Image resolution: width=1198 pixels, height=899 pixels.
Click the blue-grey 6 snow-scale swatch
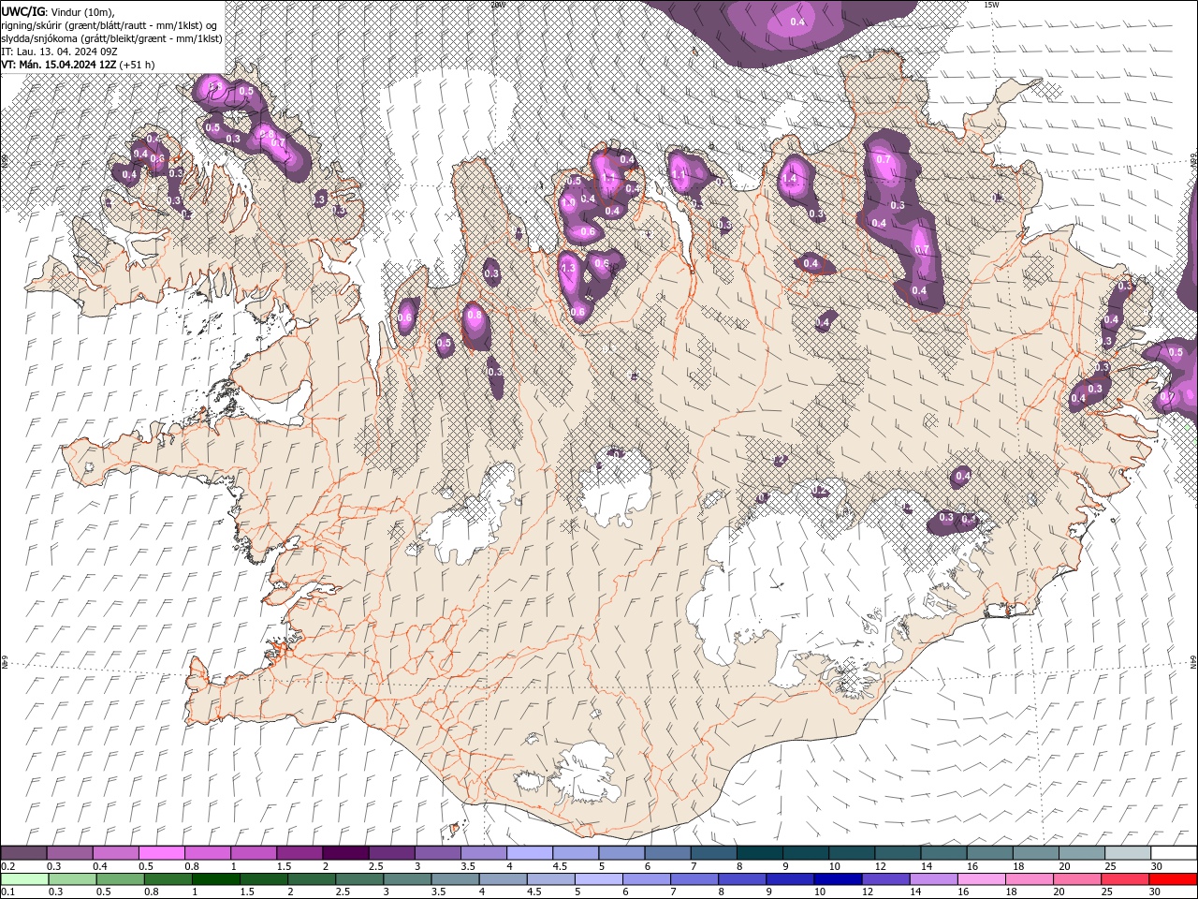(666, 853)
